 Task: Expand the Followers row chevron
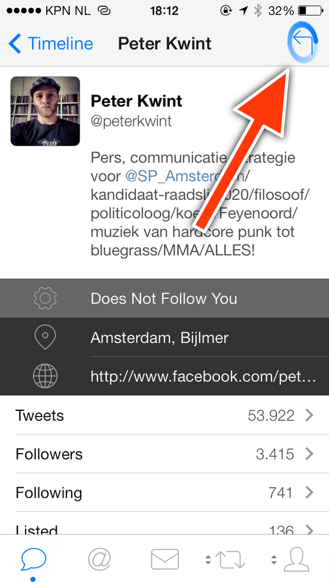(309, 454)
